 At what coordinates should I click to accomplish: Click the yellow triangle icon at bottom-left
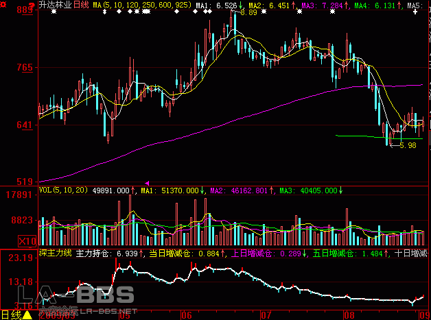pos(27,315)
